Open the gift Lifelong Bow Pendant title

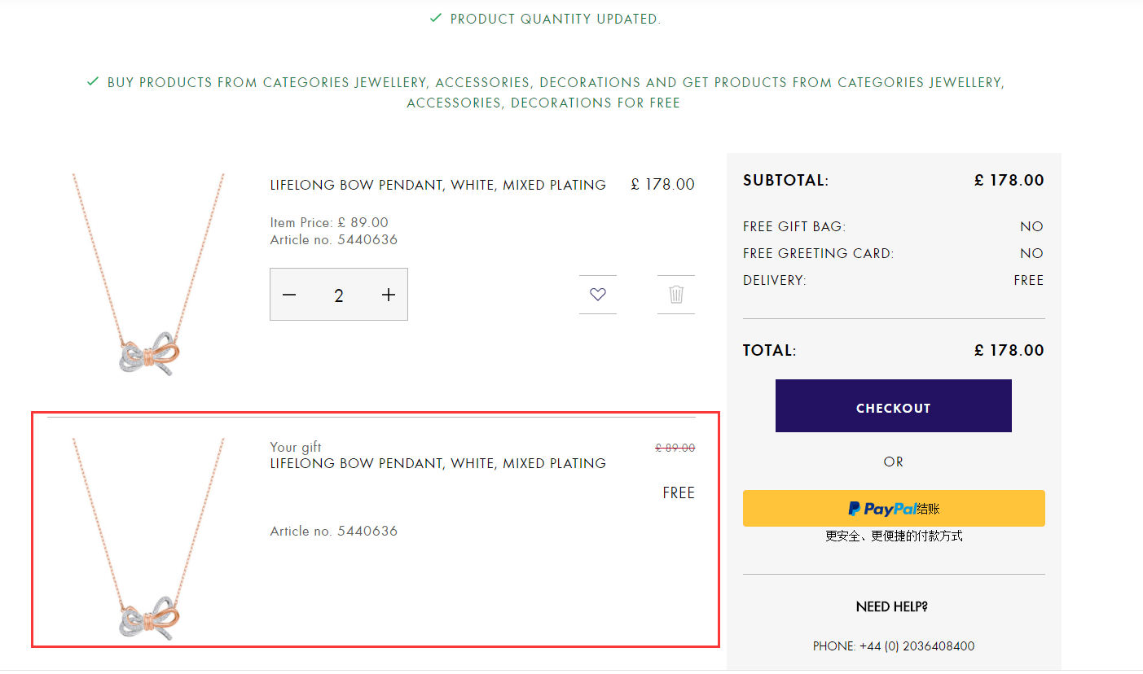click(438, 463)
